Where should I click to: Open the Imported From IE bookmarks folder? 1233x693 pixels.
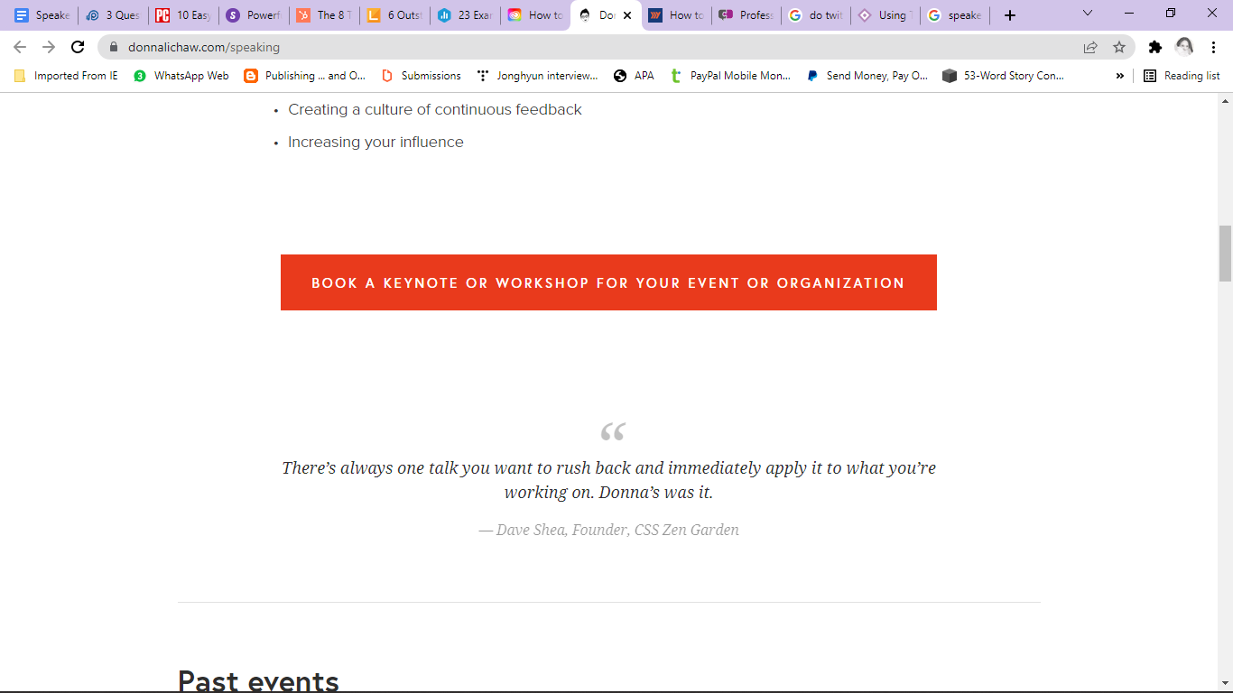[x=66, y=76]
